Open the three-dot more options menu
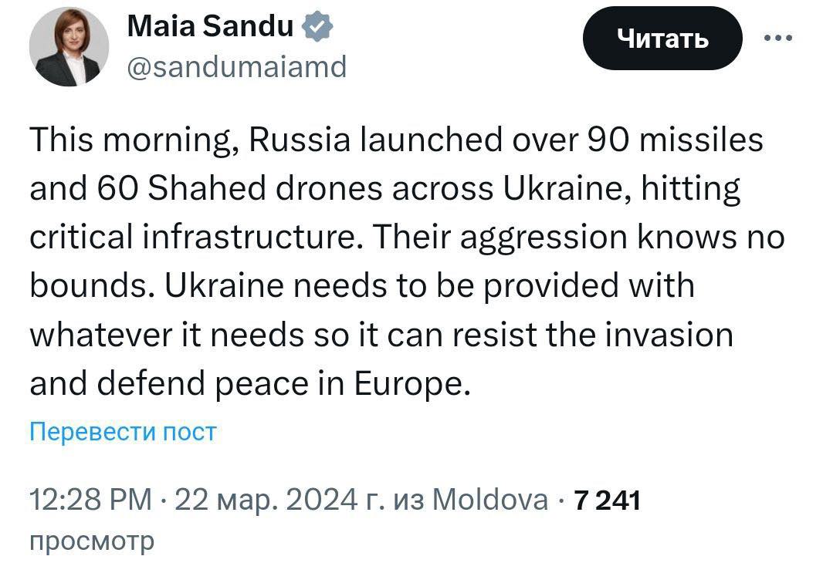The height and width of the screenshot is (573, 823). pos(778,38)
